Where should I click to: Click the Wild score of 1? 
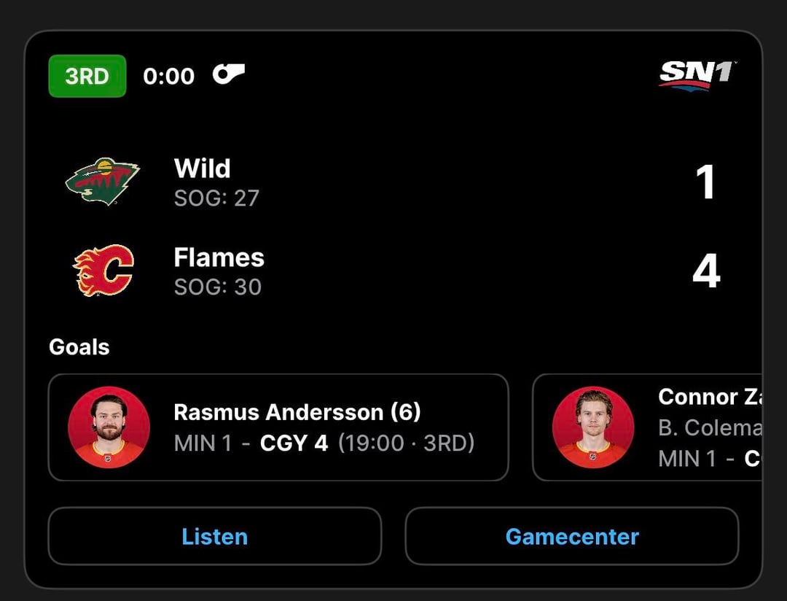coord(705,181)
